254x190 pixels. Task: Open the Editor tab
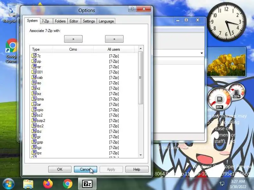point(74,21)
